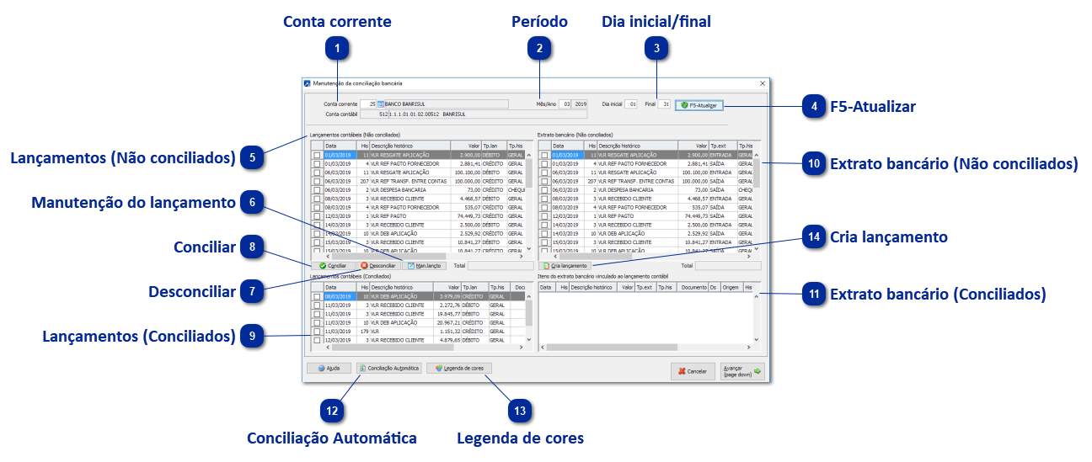
Task: Check Extrato bancário row VLR RECEBIDO CLIENTE 4.468,57
Action: (544, 199)
